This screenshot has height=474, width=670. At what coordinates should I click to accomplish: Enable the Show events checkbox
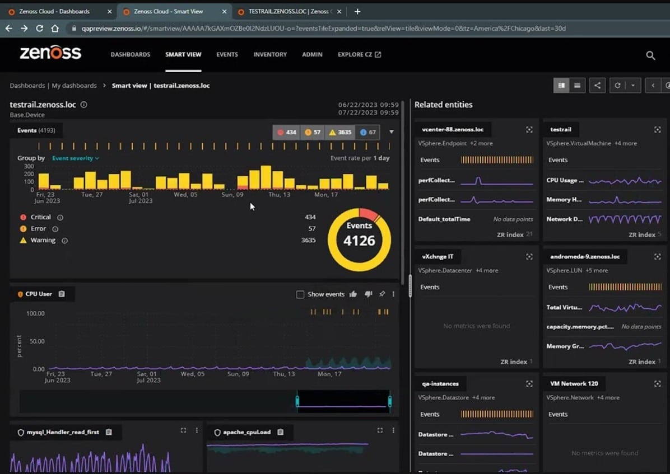point(300,294)
